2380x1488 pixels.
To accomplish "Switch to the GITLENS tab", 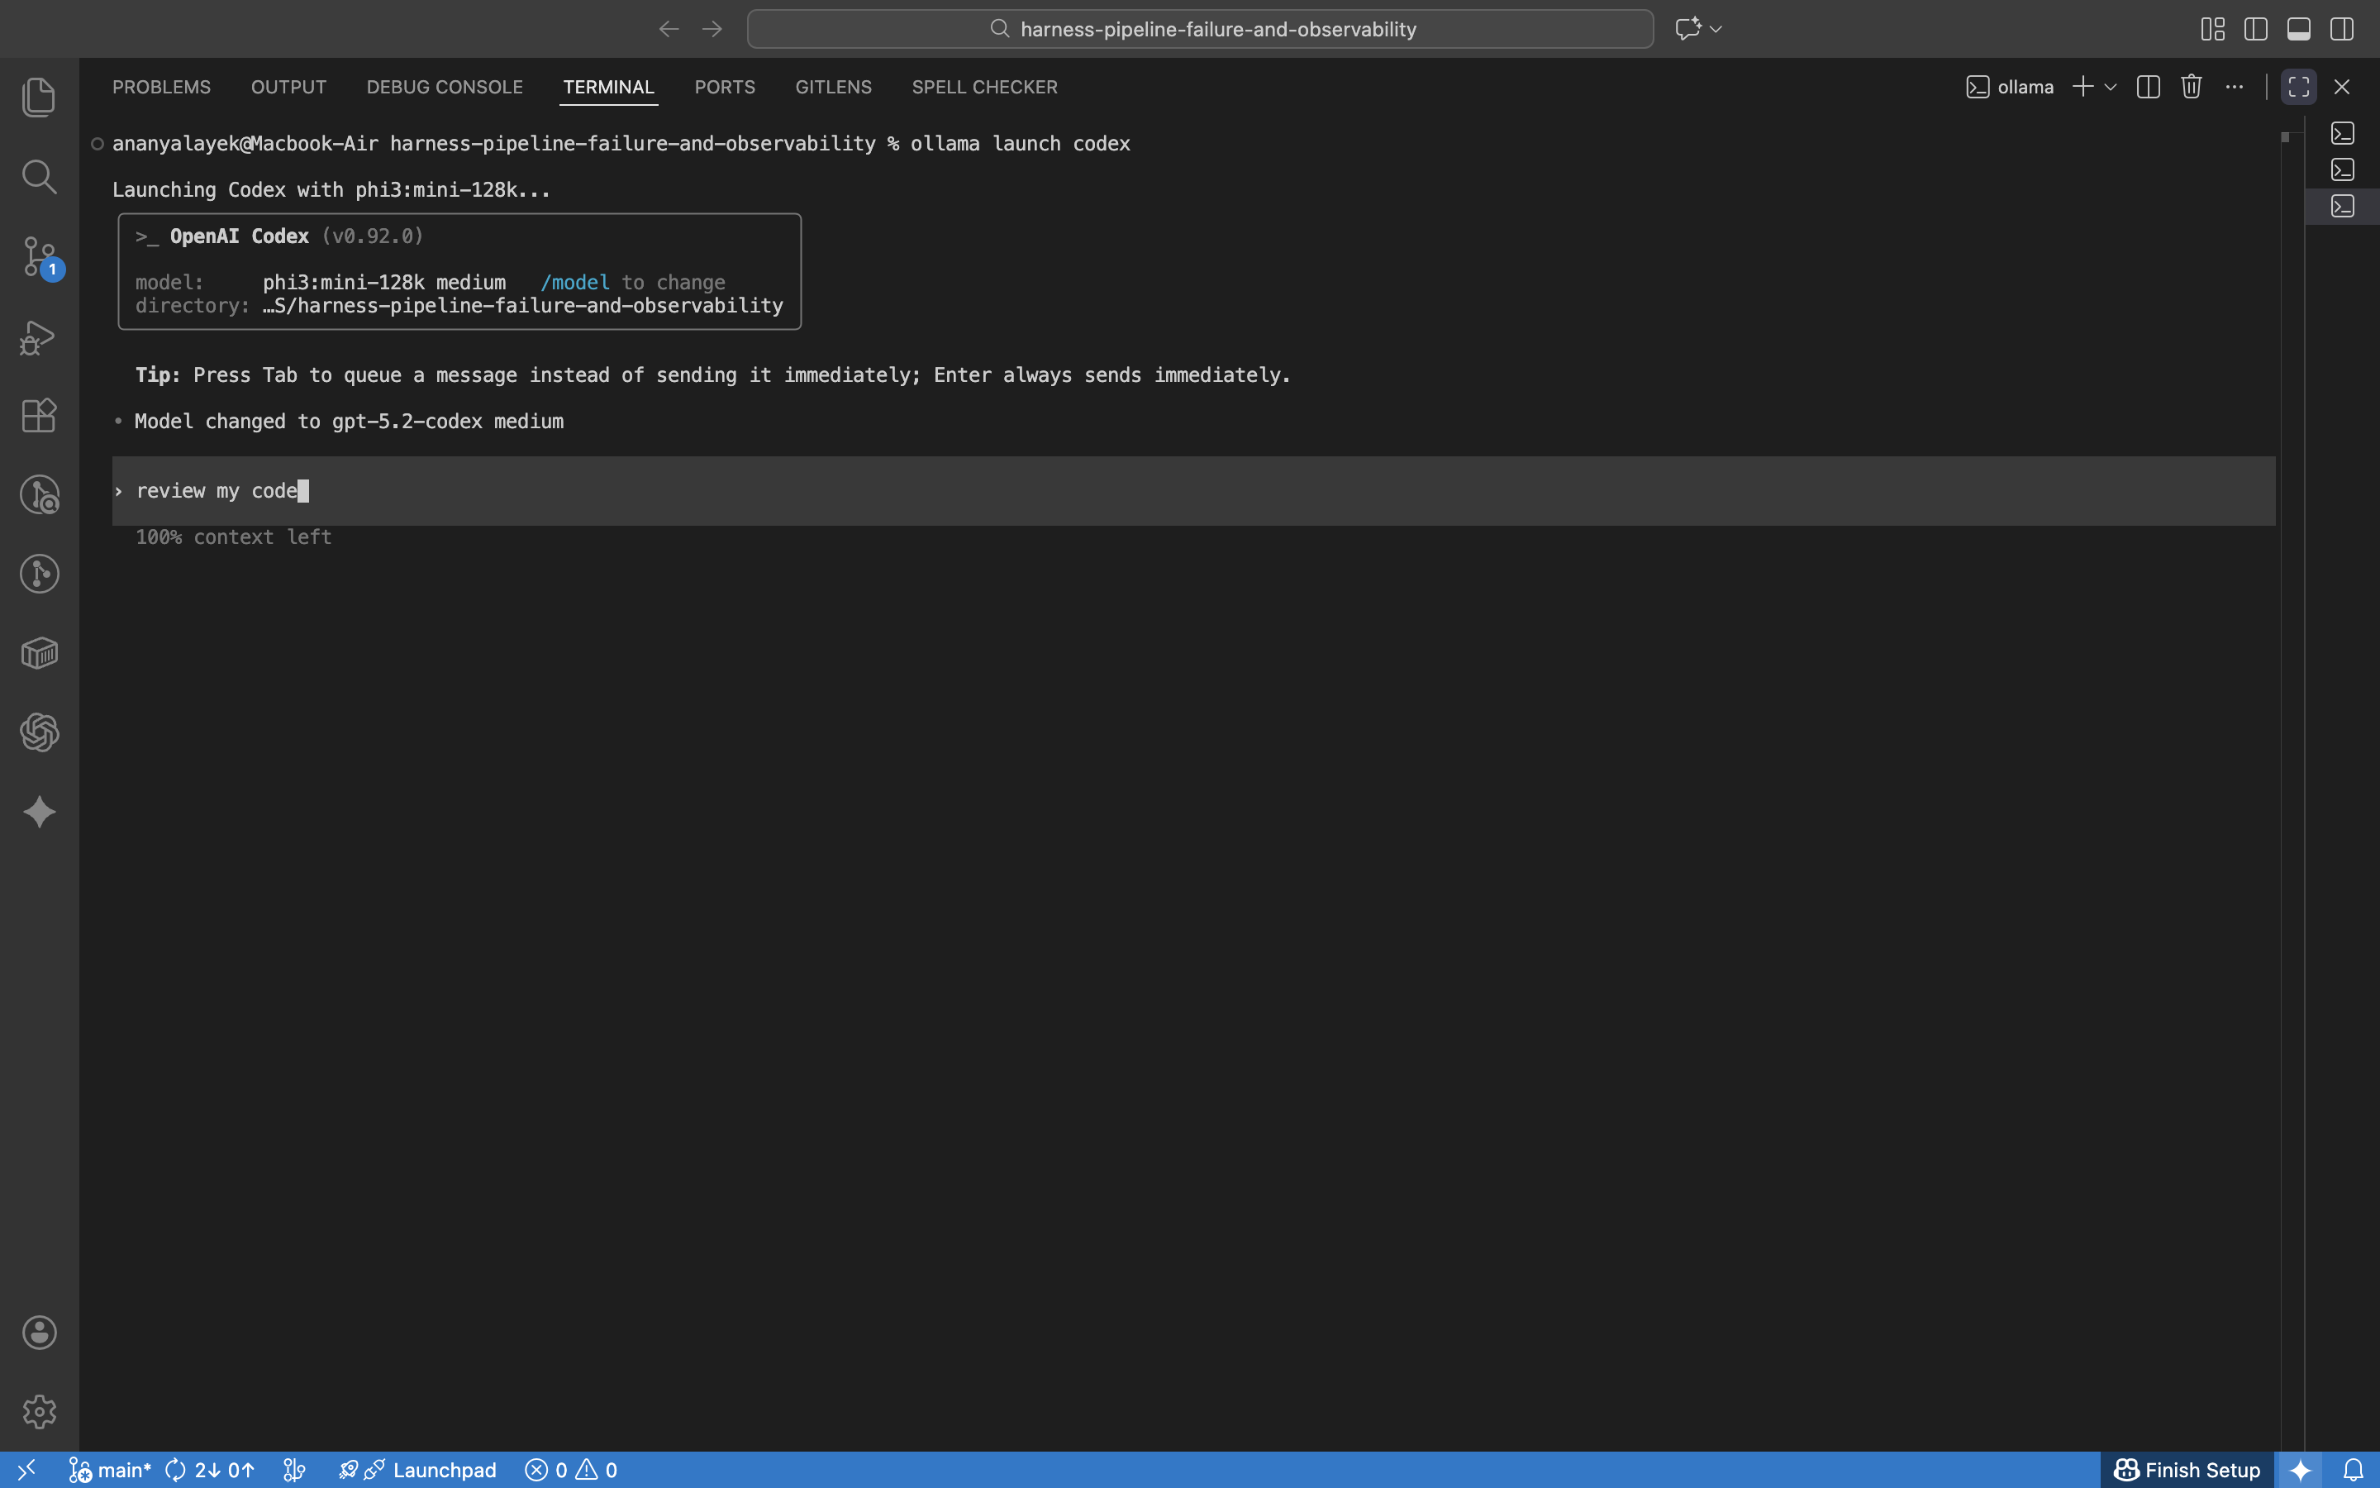I will (x=833, y=87).
